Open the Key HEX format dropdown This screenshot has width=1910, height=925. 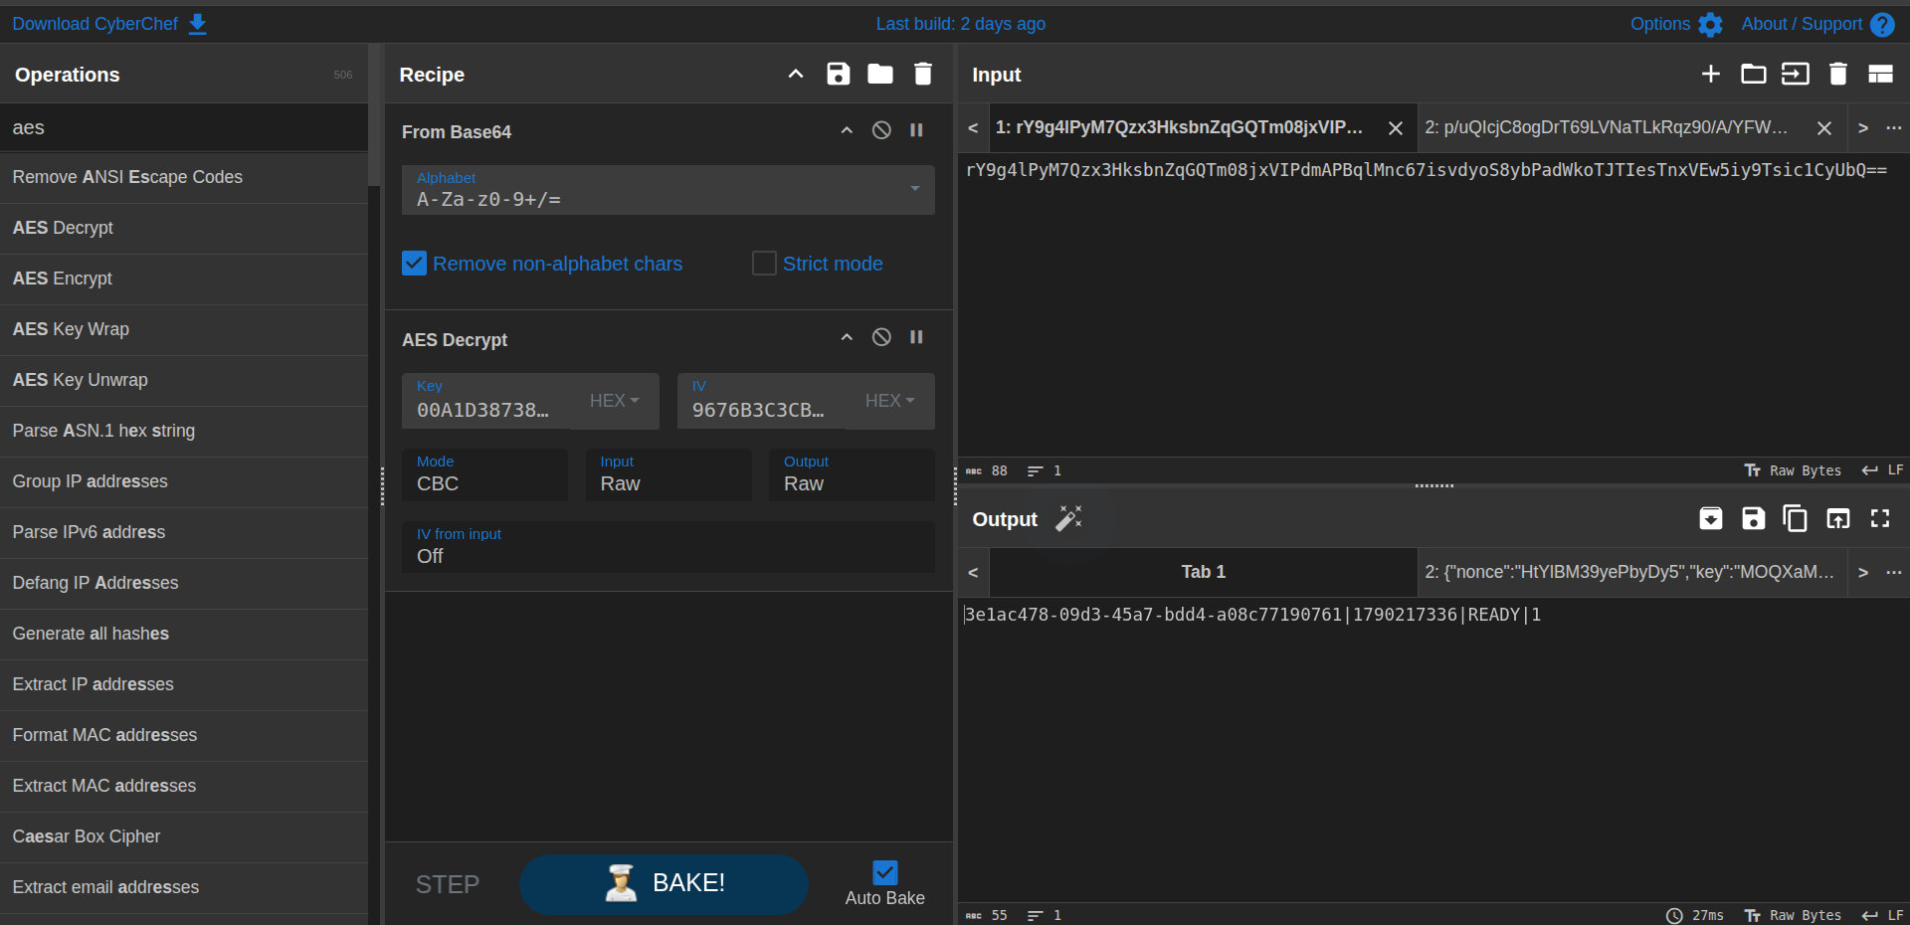click(614, 401)
